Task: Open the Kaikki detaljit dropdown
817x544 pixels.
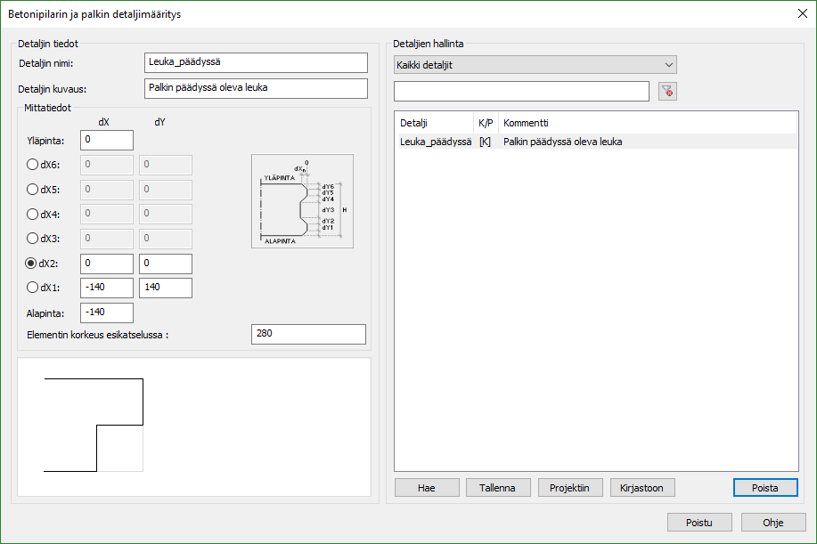Action: [x=535, y=65]
